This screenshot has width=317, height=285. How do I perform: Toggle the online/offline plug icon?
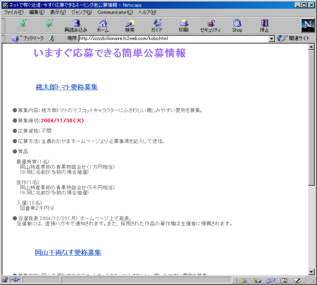pyautogui.click(x=15, y=280)
